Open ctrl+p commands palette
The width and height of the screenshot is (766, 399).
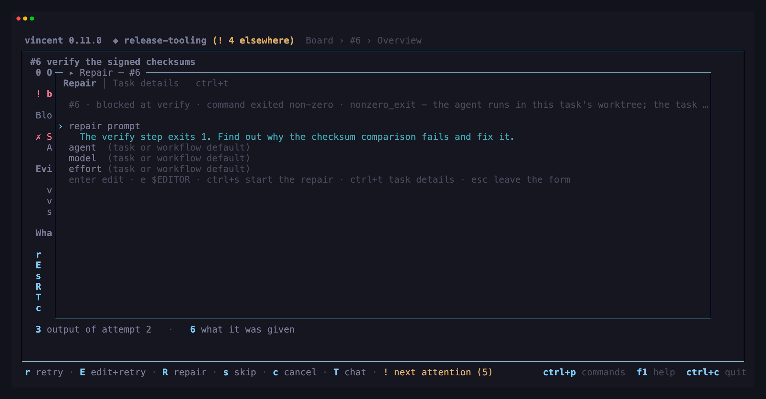[x=584, y=372]
